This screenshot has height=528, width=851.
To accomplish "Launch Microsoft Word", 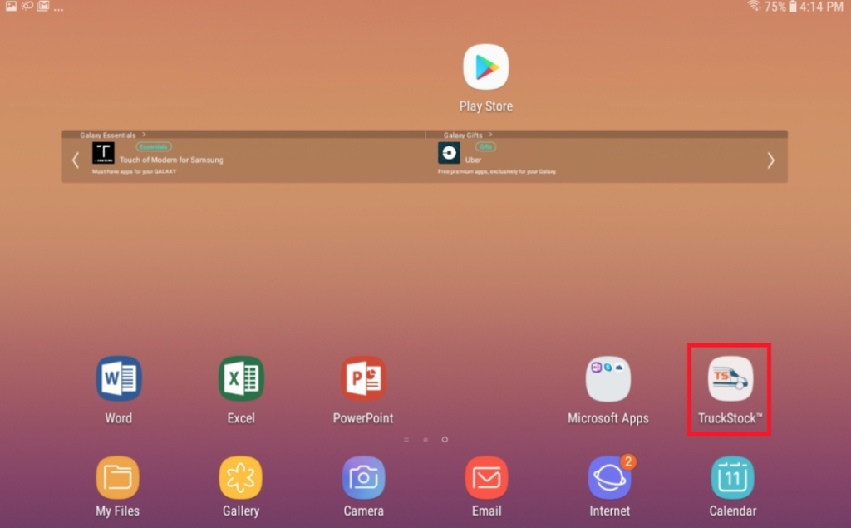I will click(117, 378).
